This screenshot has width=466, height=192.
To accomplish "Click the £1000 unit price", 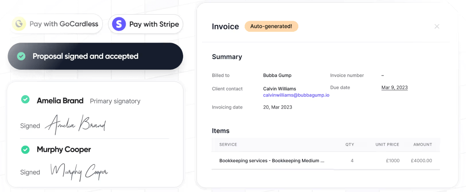I will (x=393, y=160).
